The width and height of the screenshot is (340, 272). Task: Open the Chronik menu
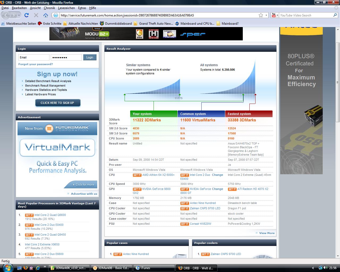[x=49, y=8]
